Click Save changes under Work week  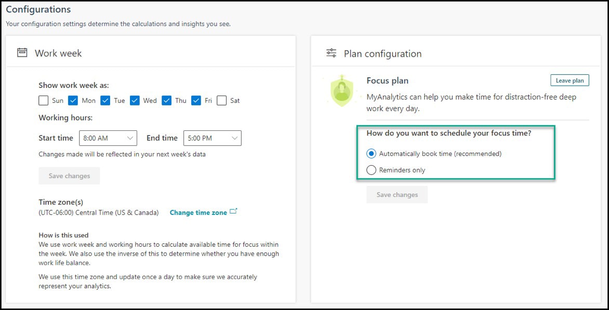69,176
